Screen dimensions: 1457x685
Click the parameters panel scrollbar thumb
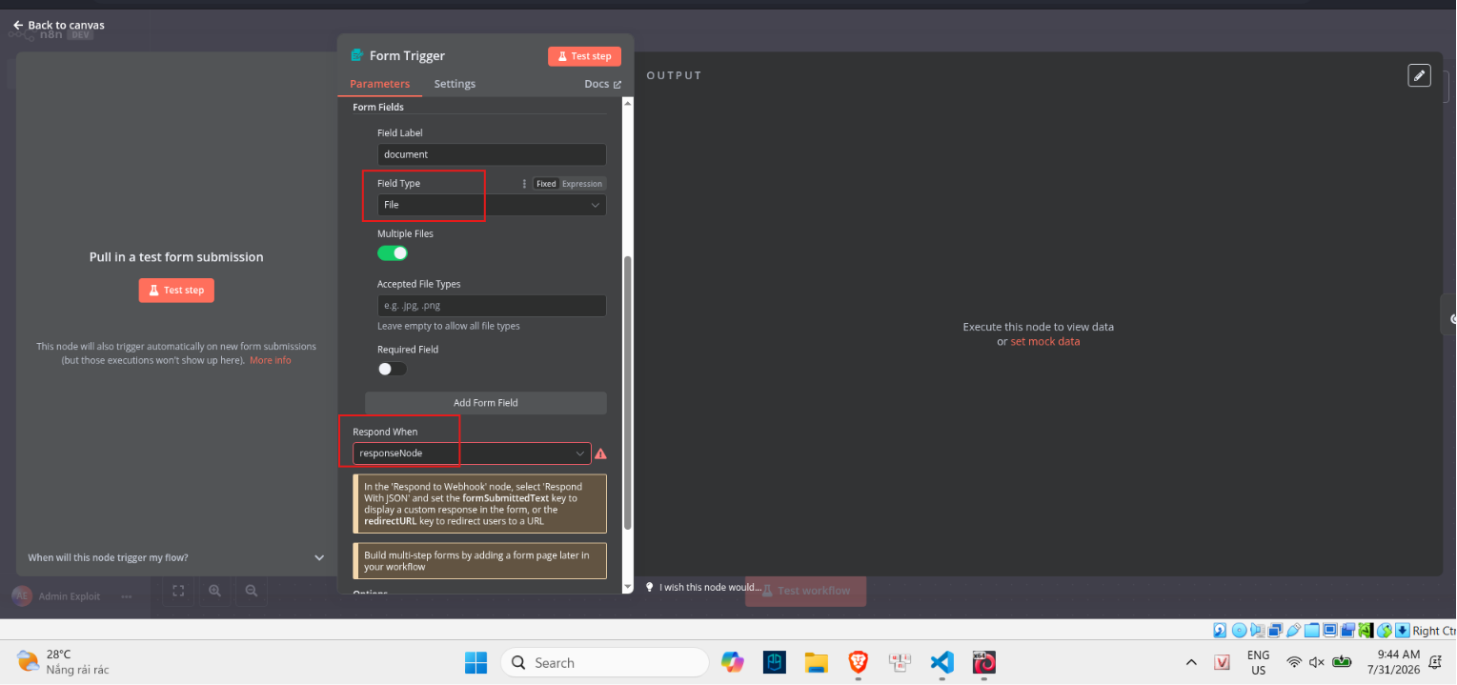[627, 393]
